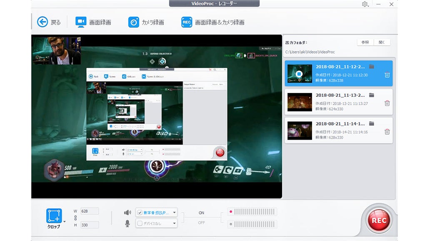Click the OFF audio status label
Screen dimensions: 425x241
[x=201, y=223]
